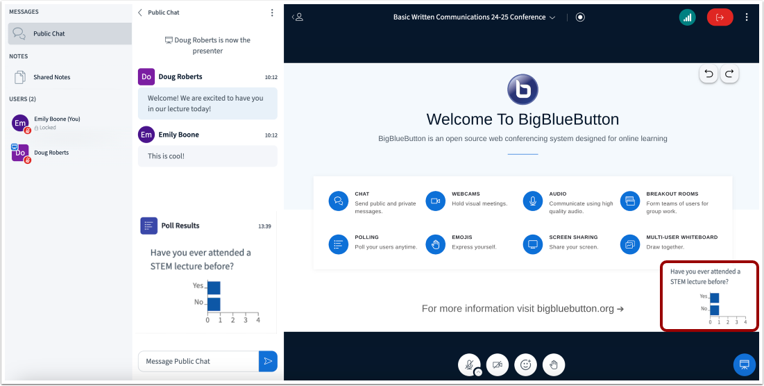Screen dimensions: 764x386
Task: Send the chat message
Action: point(268,361)
